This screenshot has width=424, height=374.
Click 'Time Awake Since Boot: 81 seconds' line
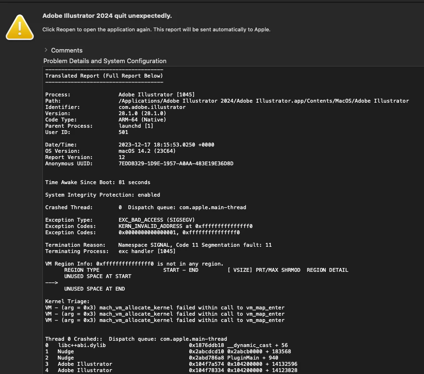[98, 182]
